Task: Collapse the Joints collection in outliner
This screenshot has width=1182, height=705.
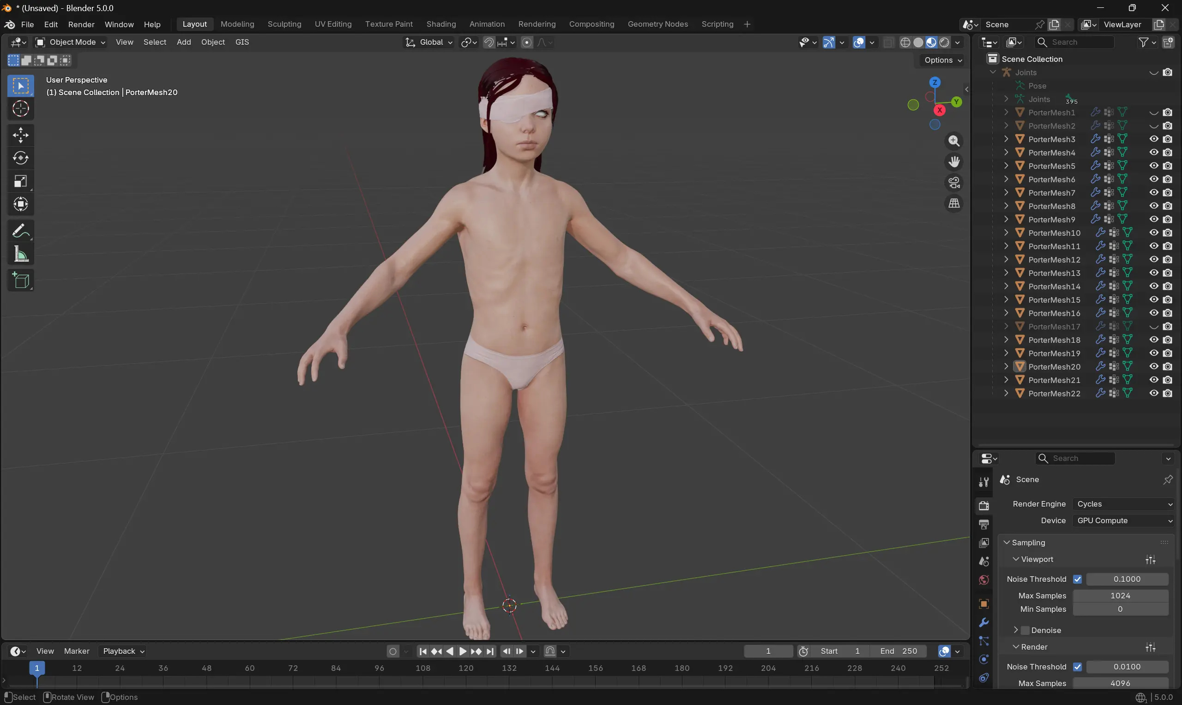Action: click(993, 72)
